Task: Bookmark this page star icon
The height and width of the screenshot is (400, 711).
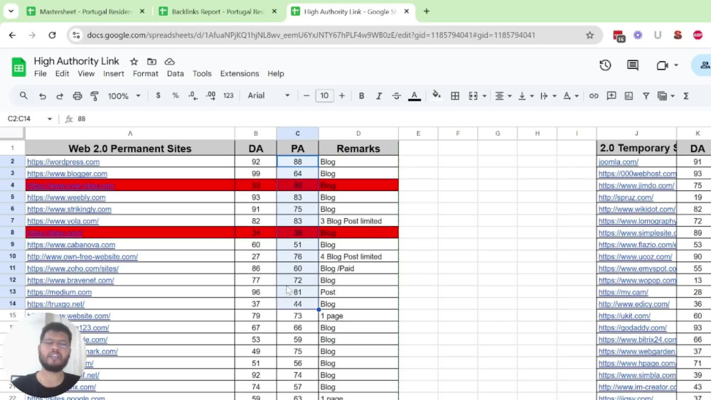Action: (589, 35)
